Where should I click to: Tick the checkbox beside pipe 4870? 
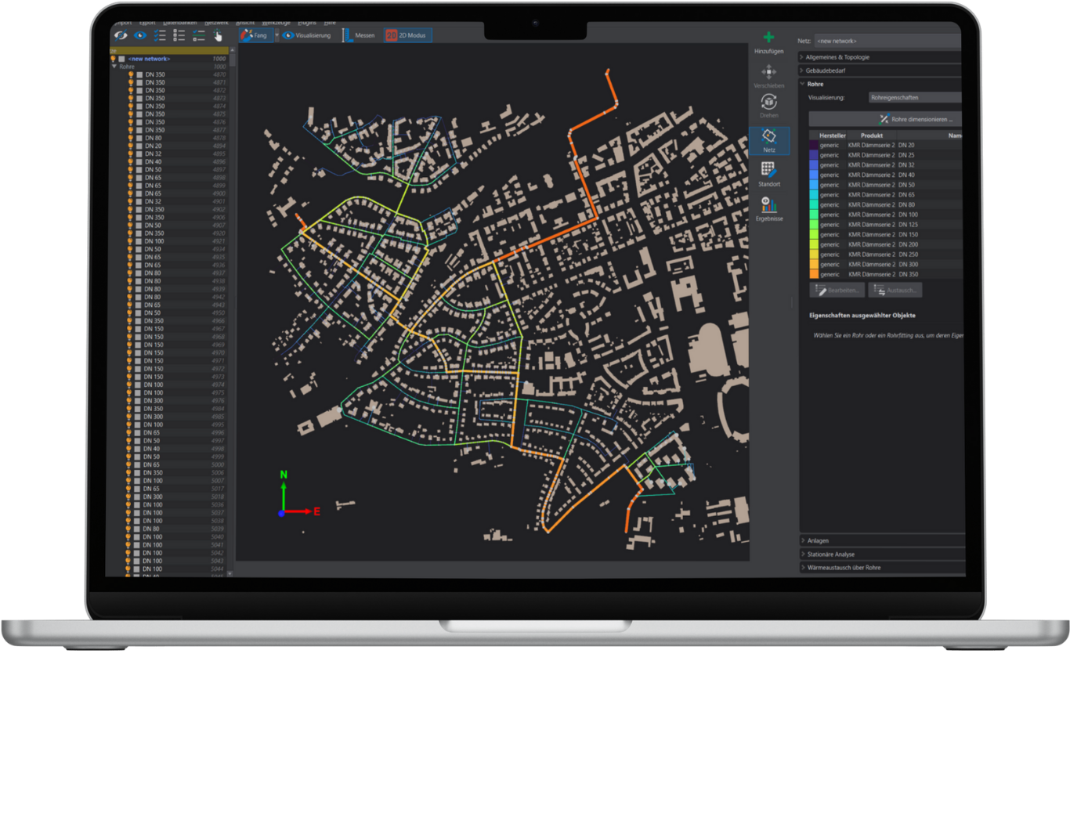(x=139, y=74)
